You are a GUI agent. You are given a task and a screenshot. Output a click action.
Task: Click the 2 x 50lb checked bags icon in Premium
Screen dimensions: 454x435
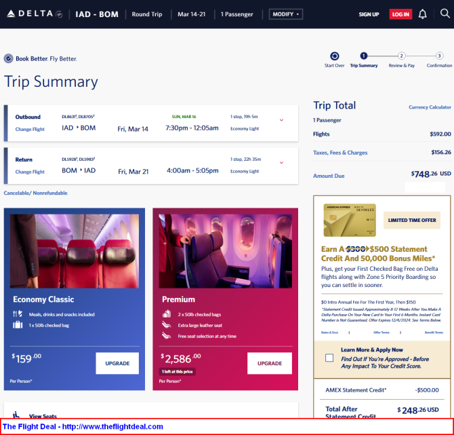click(x=167, y=314)
